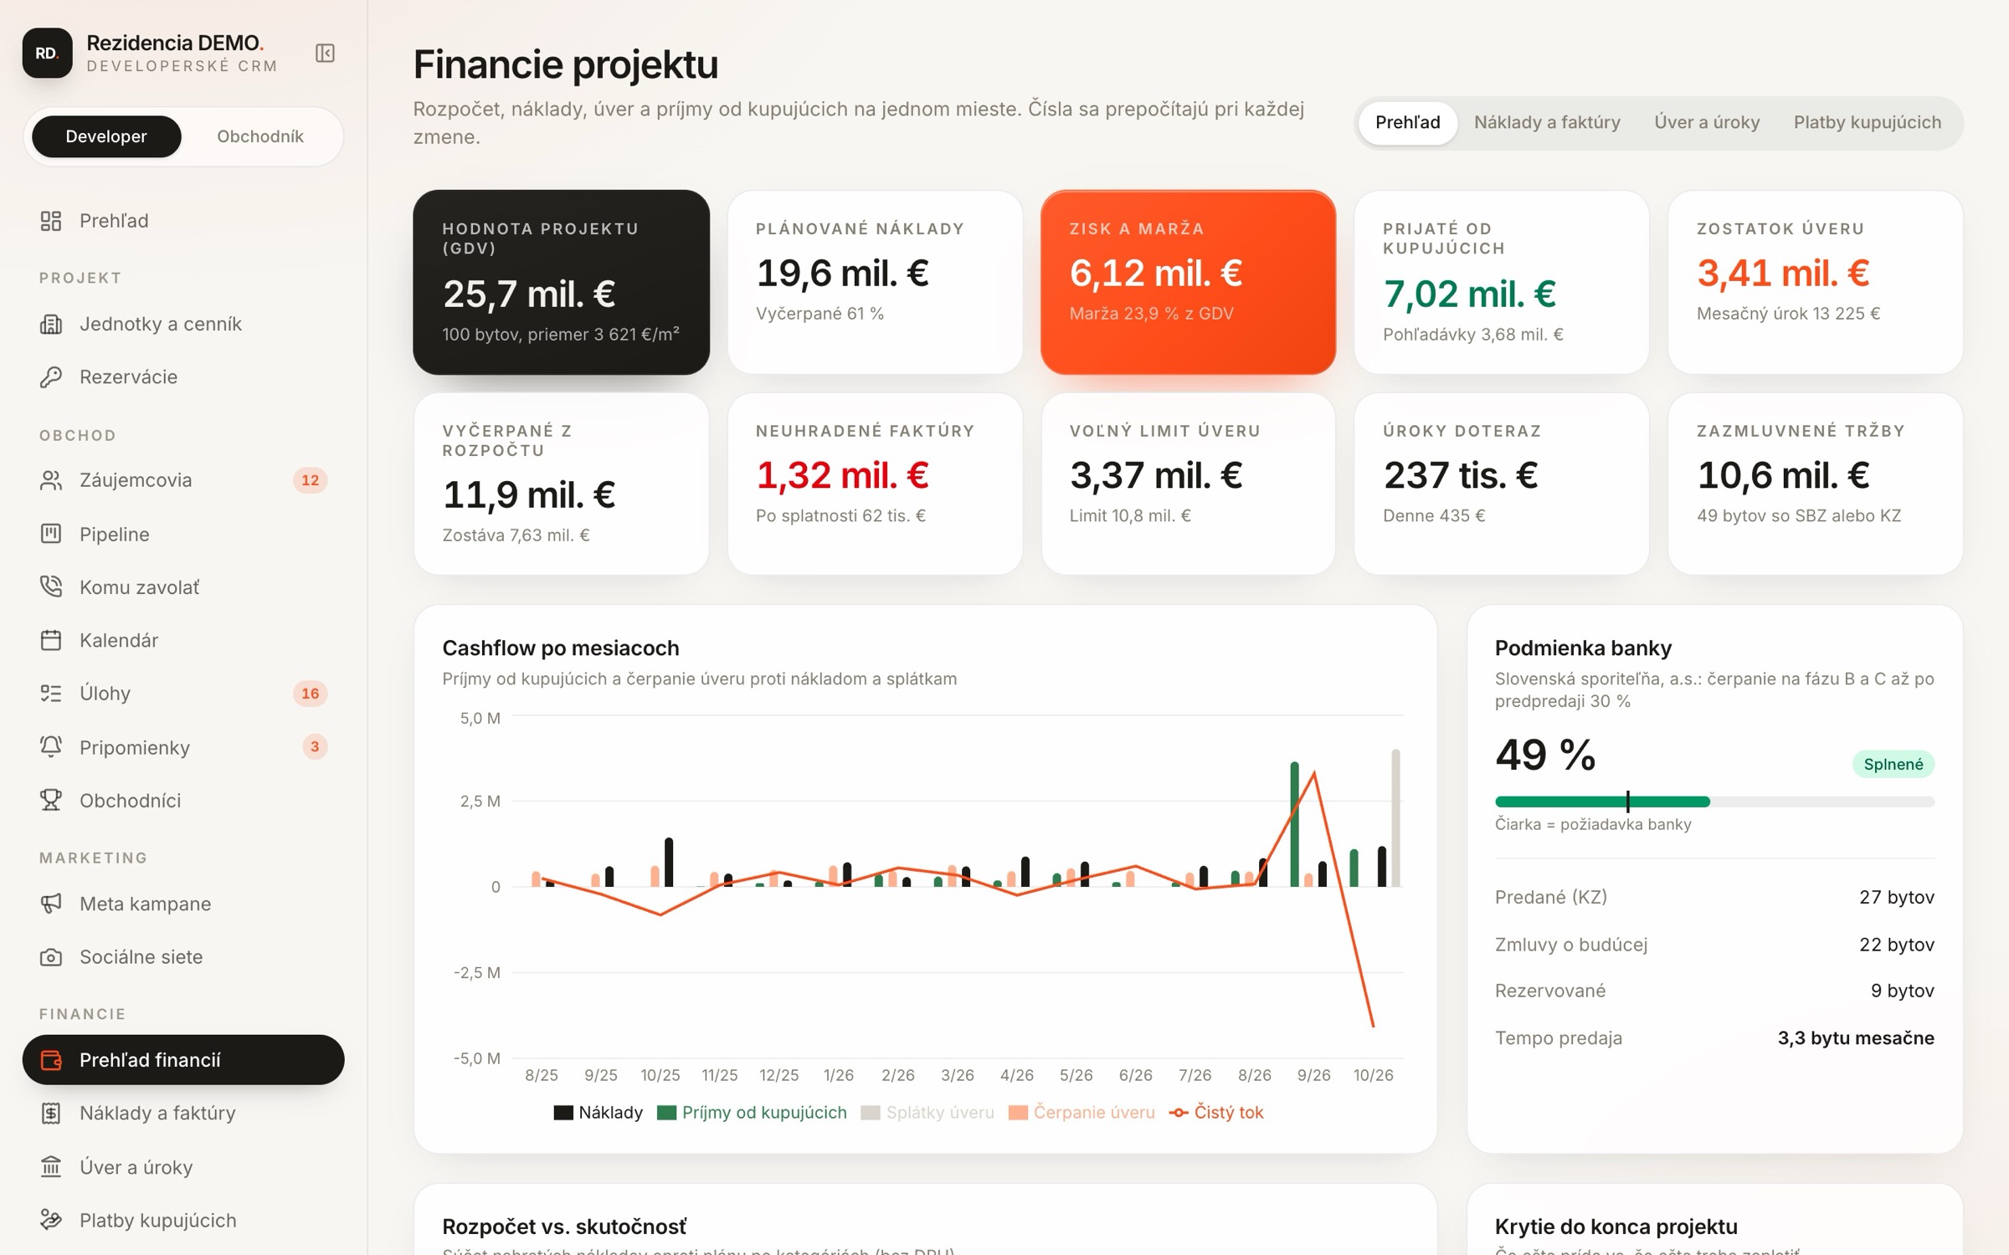Click the Obchodníci trophy icon
The image size is (2009, 1255).
pyautogui.click(x=51, y=800)
